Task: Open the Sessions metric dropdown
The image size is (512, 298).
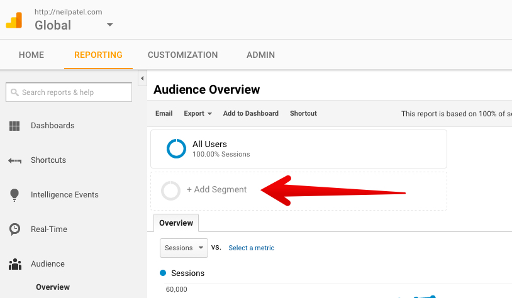Action: click(184, 248)
